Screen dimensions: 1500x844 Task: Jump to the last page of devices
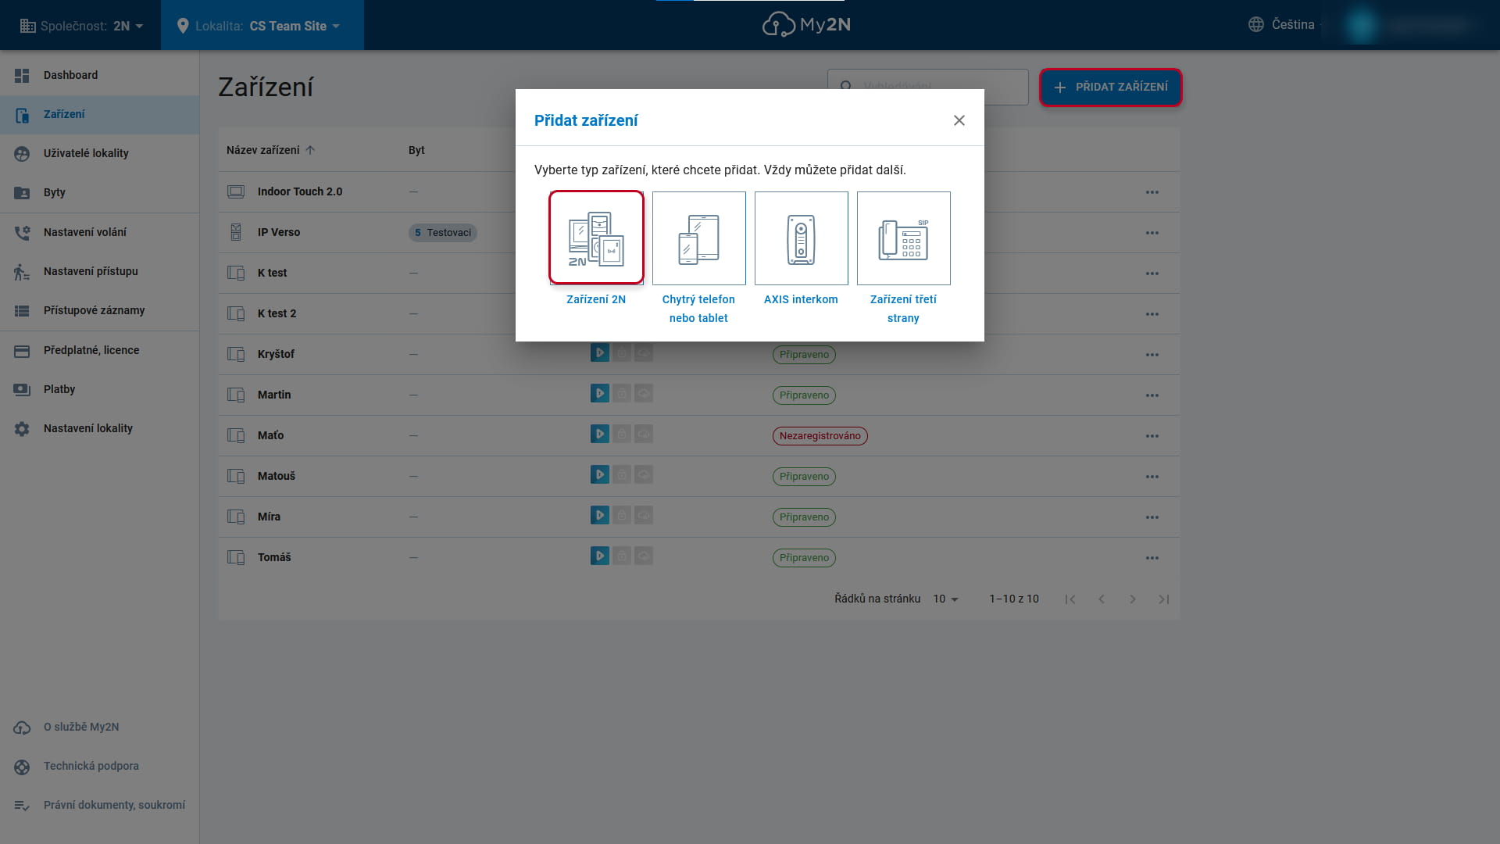1164,599
